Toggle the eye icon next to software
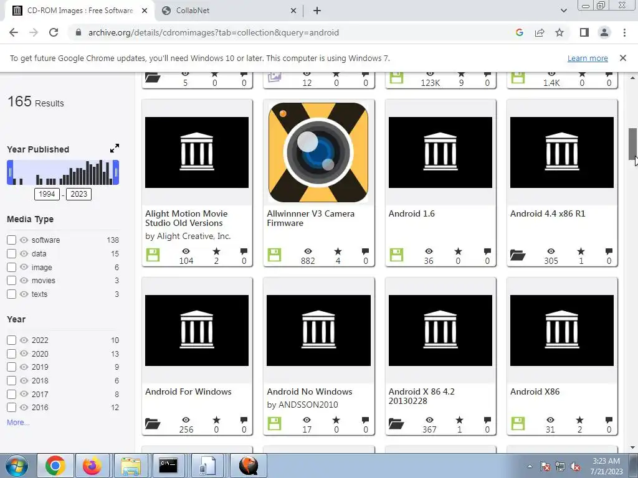The width and height of the screenshot is (638, 478). (24, 240)
